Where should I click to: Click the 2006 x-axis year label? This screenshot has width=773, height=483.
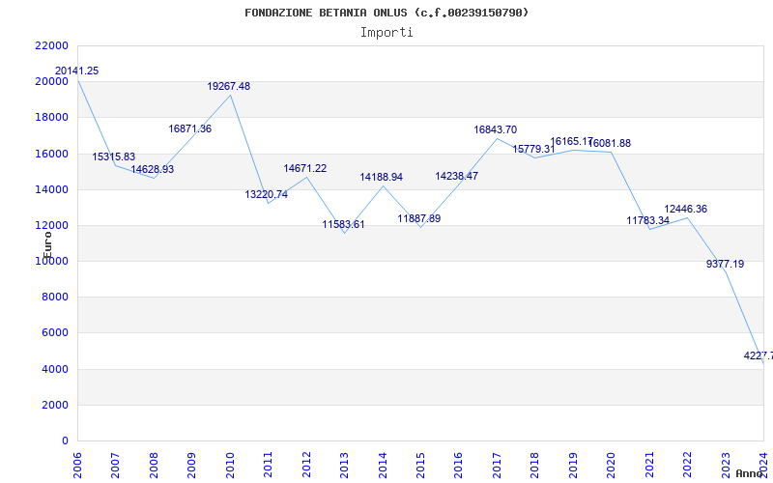coord(77,466)
